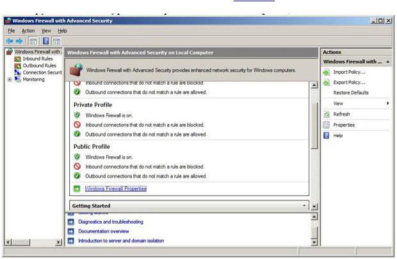The height and width of the screenshot is (259, 397).
Task: Click Refresh action text
Action: 341,114
